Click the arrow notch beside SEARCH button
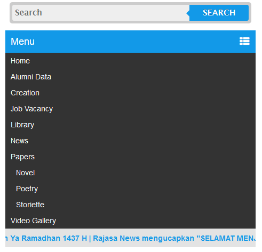The image size is (262, 252). [188, 13]
